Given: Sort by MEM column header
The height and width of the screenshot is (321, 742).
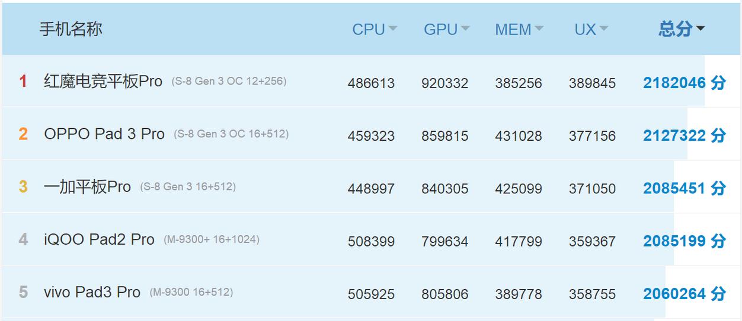Looking at the screenshot, I should pyautogui.click(x=519, y=30).
